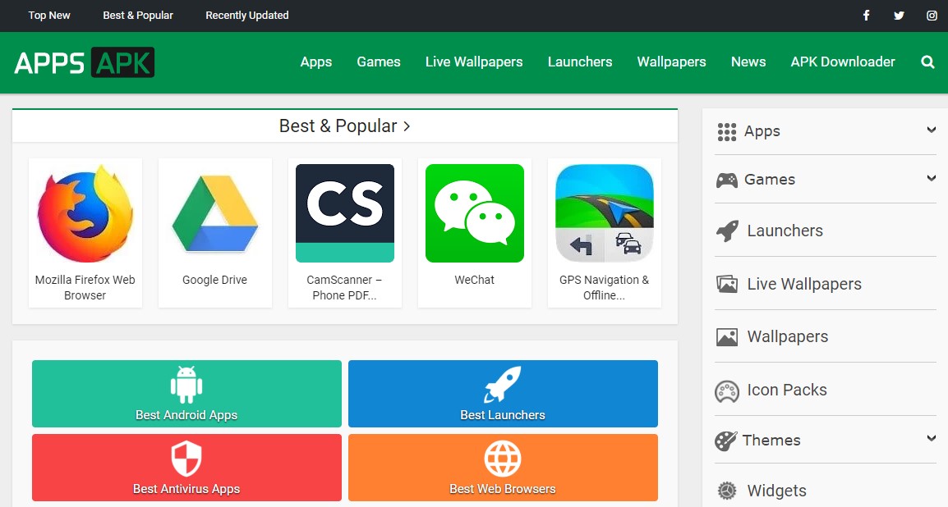Open Icon Packs in the sidebar
The image size is (948, 507).
(786, 391)
